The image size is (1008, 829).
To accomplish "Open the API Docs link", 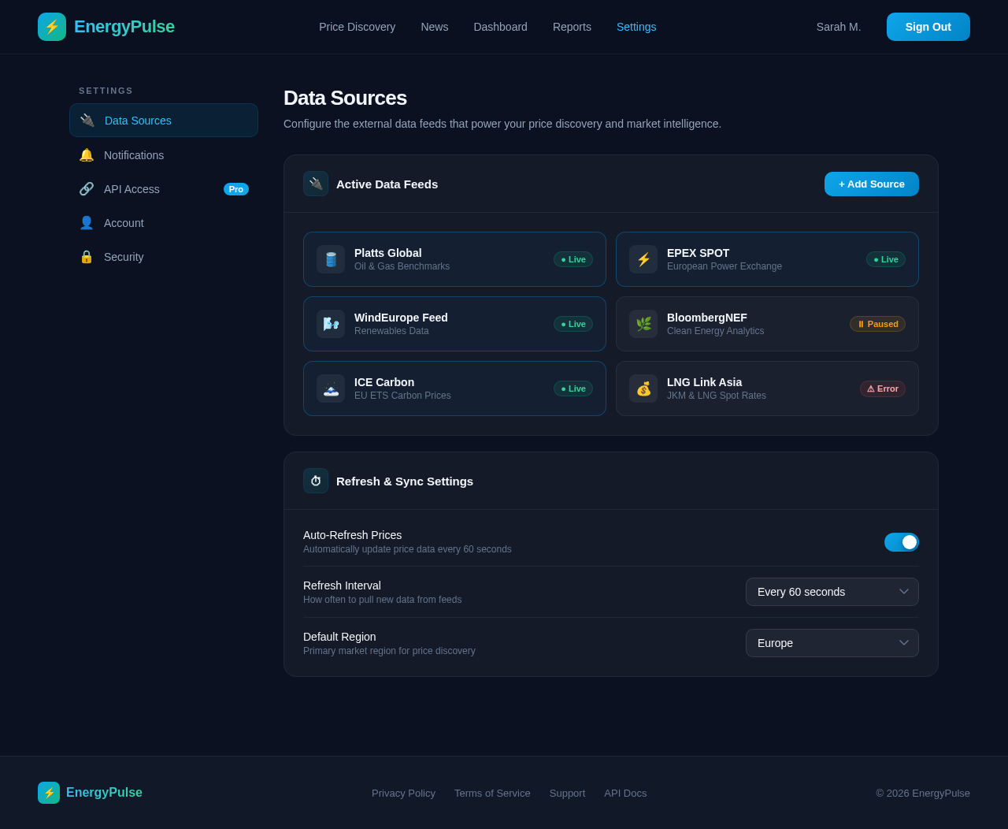I will click(625, 794).
